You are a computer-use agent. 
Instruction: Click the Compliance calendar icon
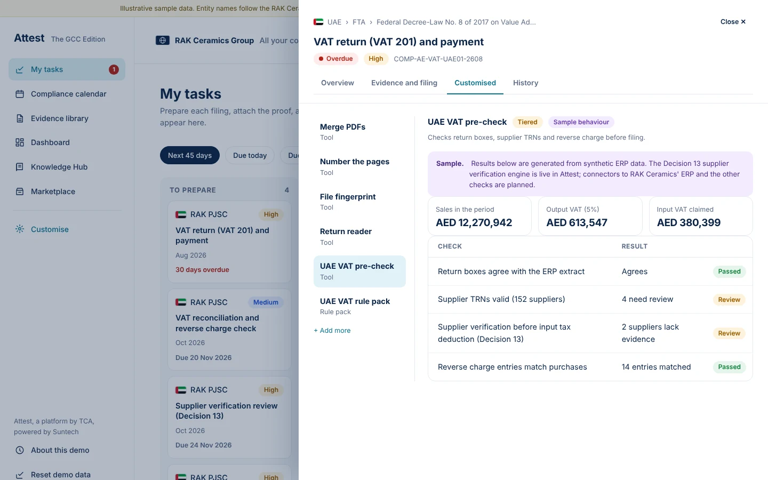tap(20, 94)
